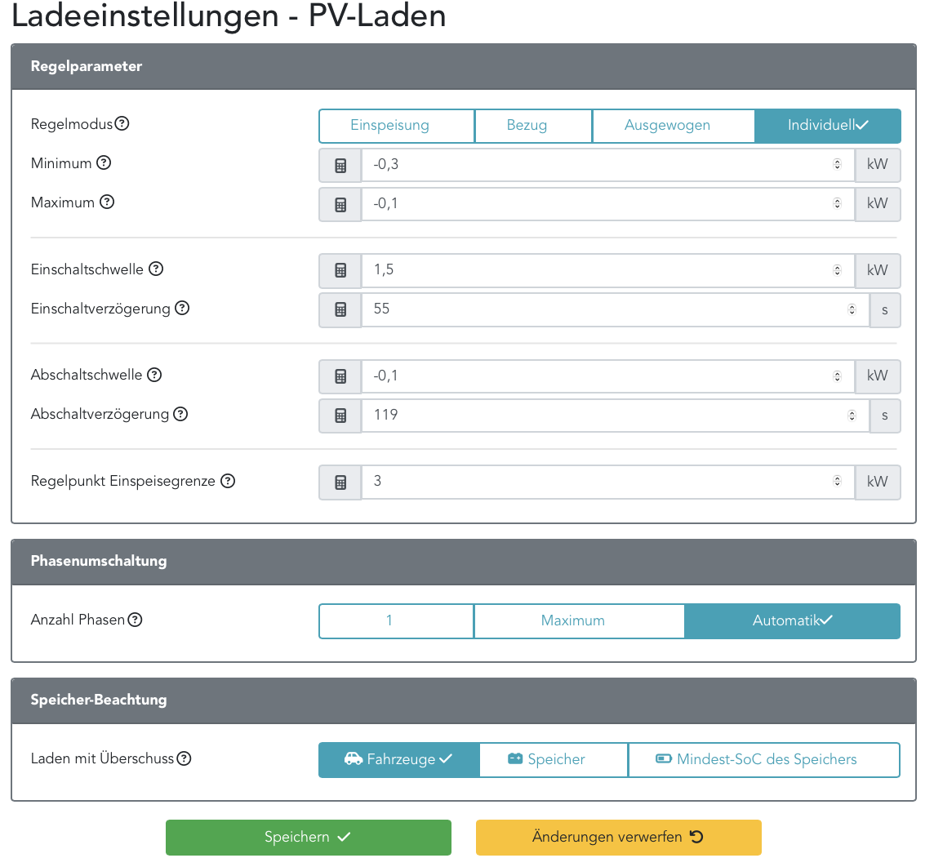Open help for Regelpunkt Einspeisegrenze
The width and height of the screenshot is (934, 867).
pos(228,481)
